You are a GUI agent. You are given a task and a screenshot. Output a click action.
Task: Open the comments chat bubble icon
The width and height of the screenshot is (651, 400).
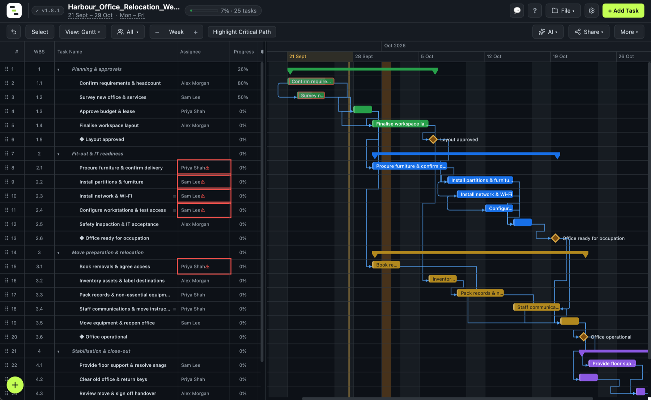tap(517, 10)
